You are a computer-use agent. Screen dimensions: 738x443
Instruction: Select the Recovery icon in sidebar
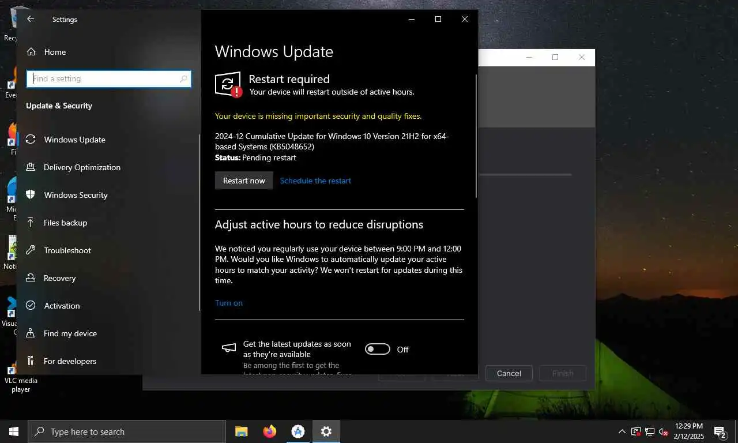click(x=31, y=278)
